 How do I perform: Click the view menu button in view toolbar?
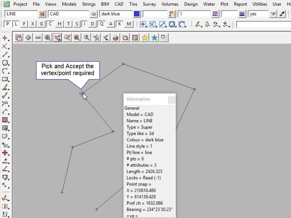[x=19, y=38]
